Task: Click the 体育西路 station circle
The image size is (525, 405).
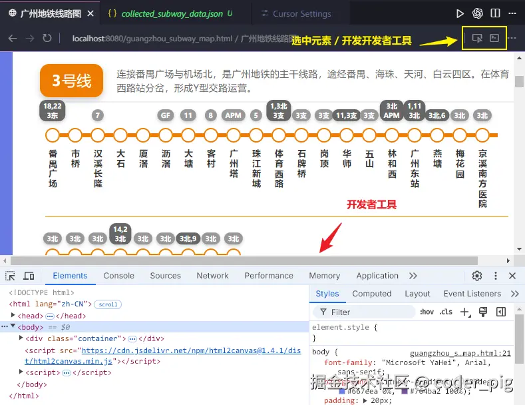Action: point(279,135)
